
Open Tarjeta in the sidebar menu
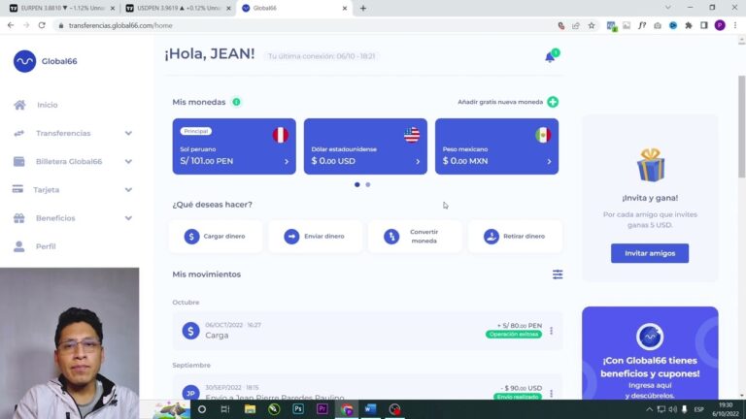47,190
